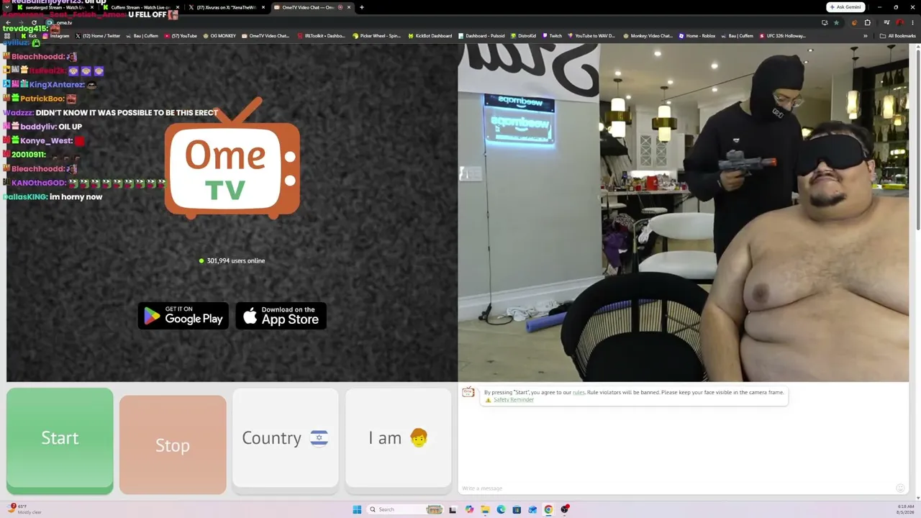Open the Kick bookmark

click(x=29, y=36)
